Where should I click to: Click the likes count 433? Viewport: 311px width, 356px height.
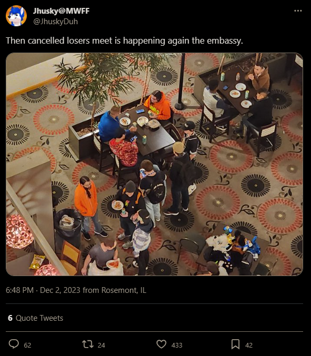(x=177, y=345)
